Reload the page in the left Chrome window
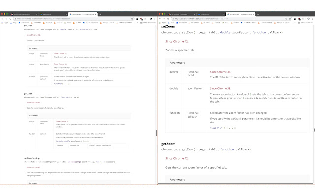 [10, 19]
